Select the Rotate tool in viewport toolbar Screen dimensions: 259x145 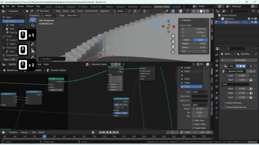(33, 25)
